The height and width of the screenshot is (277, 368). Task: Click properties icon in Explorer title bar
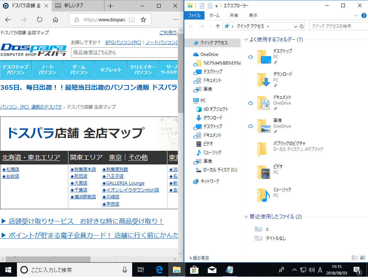202,6
